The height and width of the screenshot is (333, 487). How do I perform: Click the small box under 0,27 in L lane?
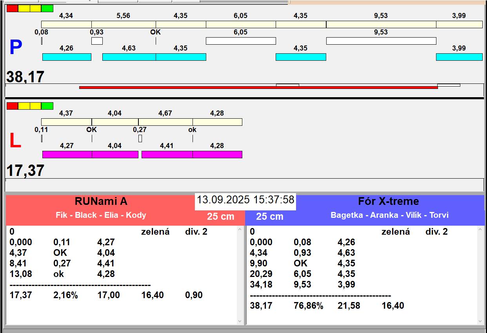coord(140,138)
